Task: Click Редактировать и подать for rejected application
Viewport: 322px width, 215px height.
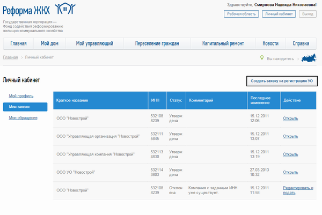Action: tap(298, 190)
